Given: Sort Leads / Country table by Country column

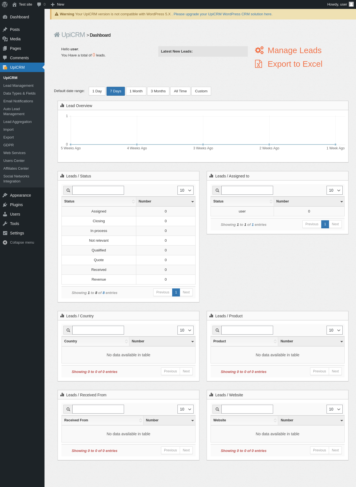Looking at the screenshot, I should point(95,341).
